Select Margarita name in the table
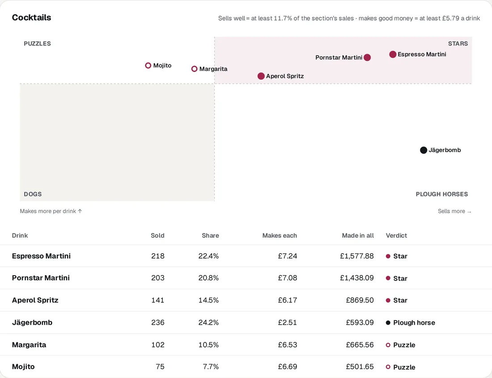 (29, 345)
